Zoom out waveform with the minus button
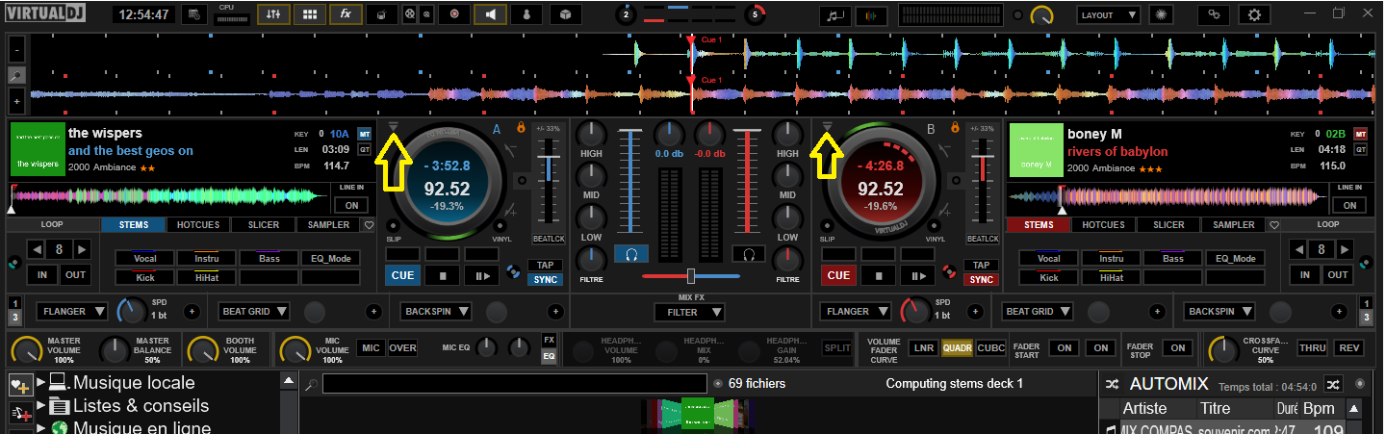 (16, 49)
